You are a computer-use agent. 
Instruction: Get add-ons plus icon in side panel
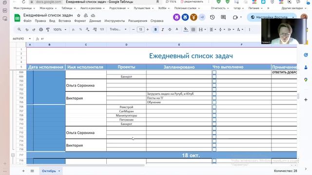tap(306, 100)
